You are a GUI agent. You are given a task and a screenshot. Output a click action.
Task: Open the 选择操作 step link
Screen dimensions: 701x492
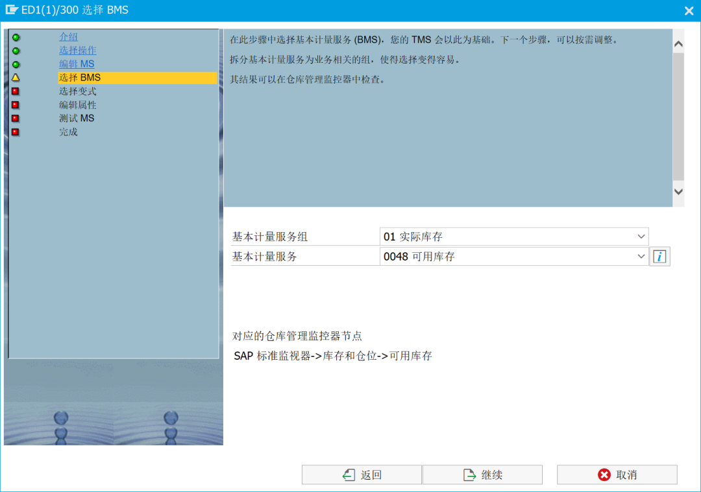[78, 51]
